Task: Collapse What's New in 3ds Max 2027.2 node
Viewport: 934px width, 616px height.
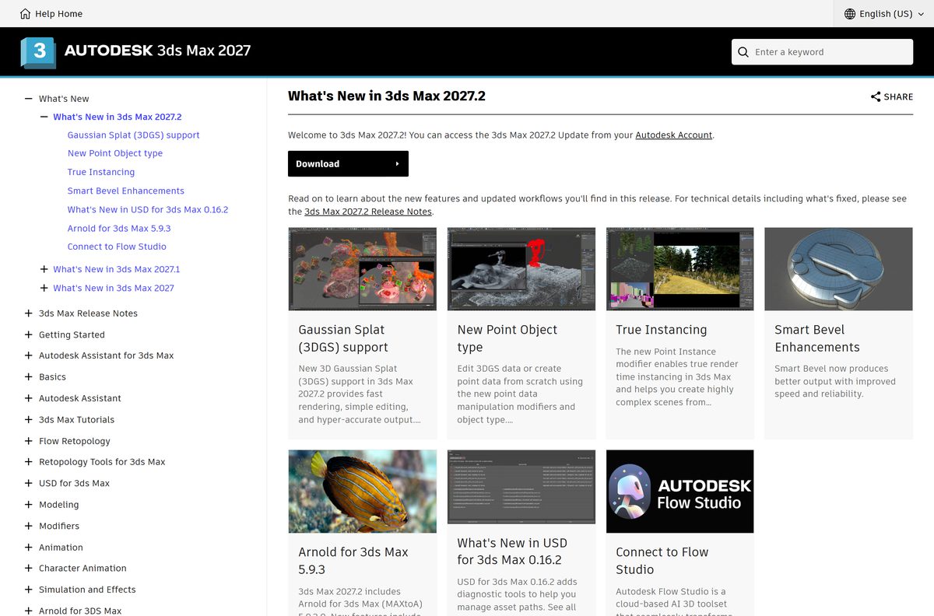Action: pyautogui.click(x=44, y=117)
